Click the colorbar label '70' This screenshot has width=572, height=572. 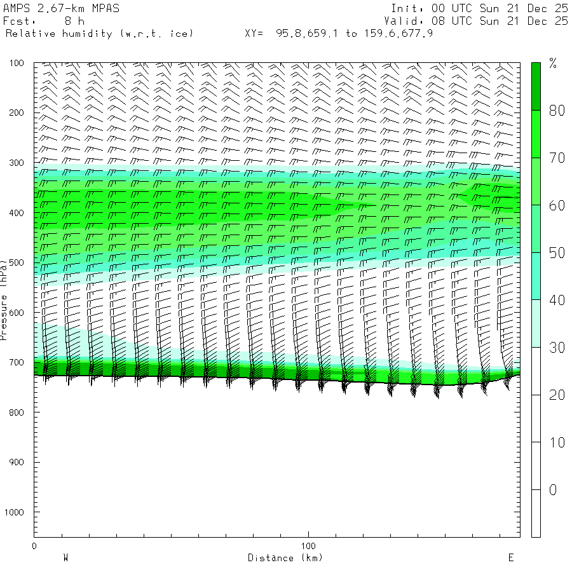[x=557, y=158]
